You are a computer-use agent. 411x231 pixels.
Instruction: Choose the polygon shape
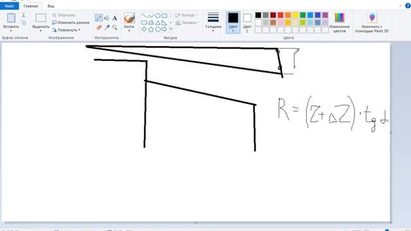151,22
